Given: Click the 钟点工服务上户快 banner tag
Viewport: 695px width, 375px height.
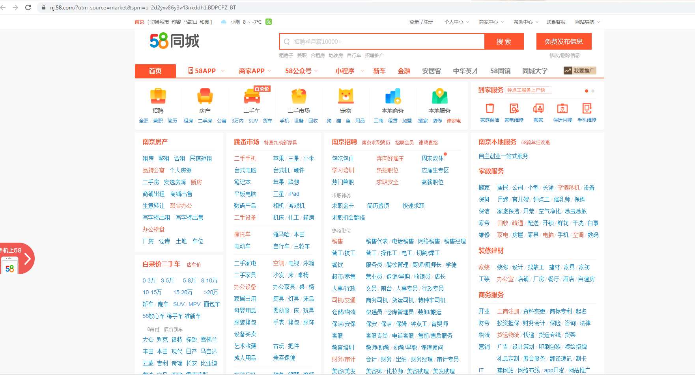Looking at the screenshot, I should click(529, 90).
